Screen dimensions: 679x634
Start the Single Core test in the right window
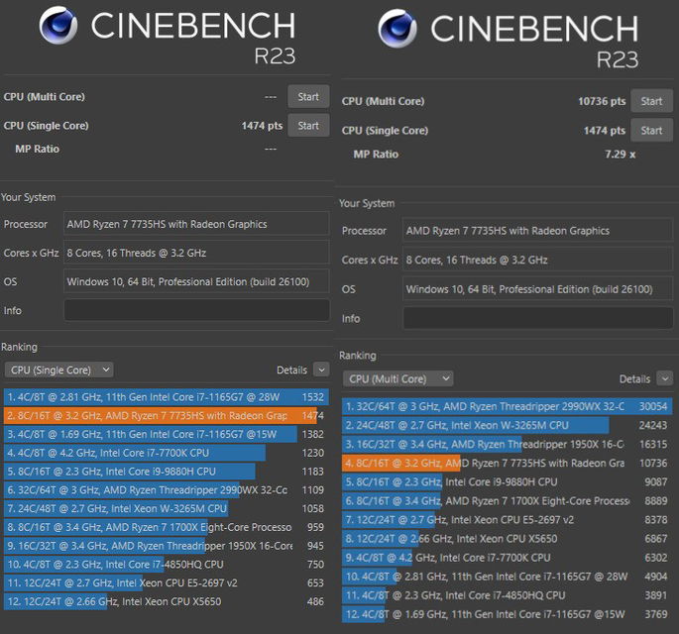point(650,131)
